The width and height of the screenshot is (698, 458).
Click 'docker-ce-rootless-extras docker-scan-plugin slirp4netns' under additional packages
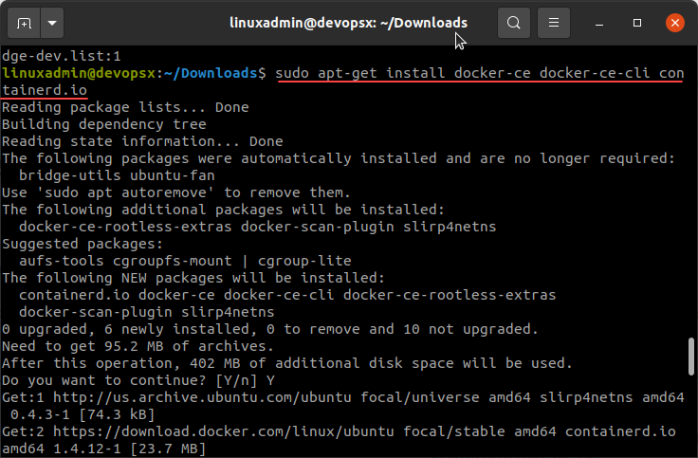(x=258, y=227)
